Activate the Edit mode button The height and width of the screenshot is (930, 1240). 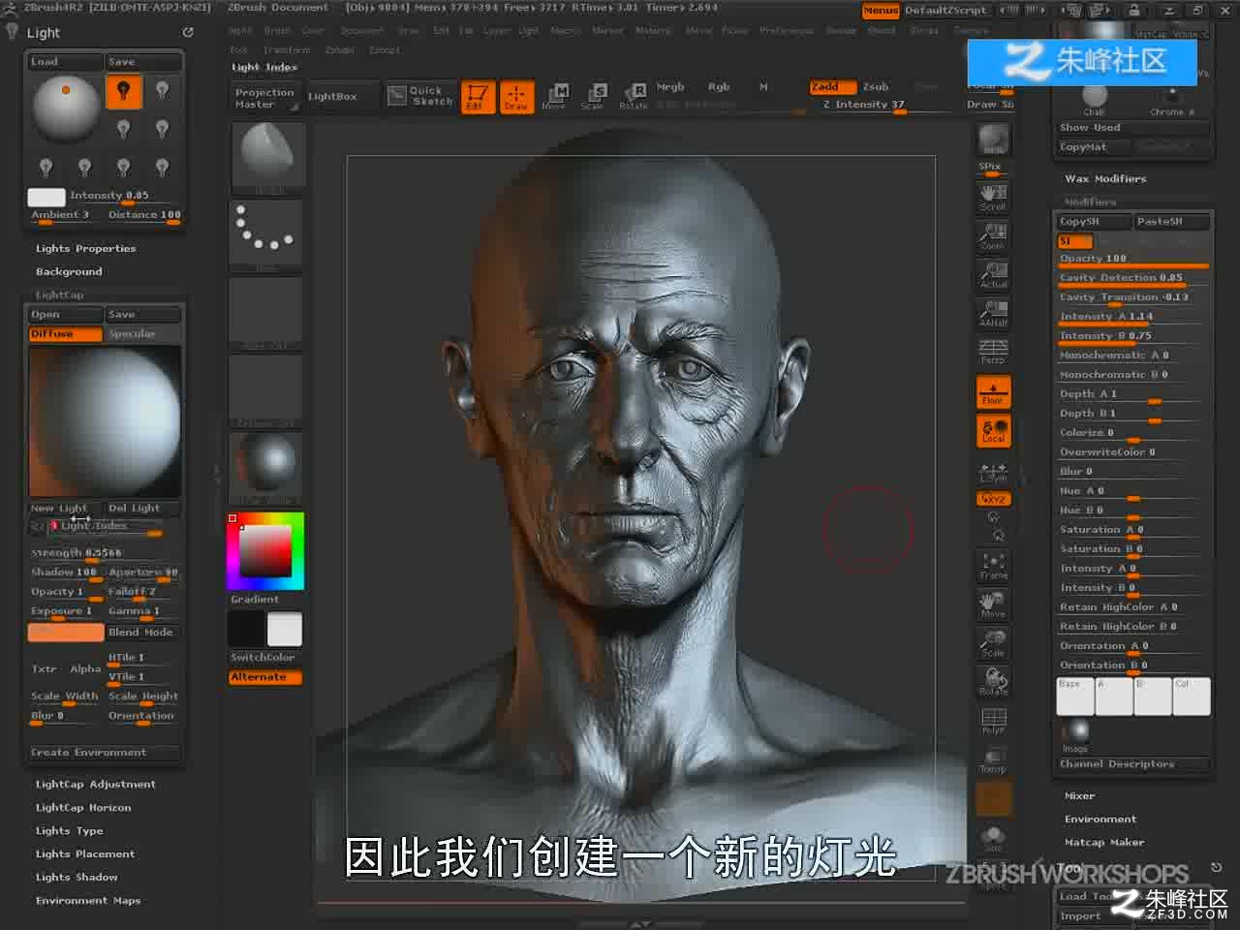(x=478, y=97)
